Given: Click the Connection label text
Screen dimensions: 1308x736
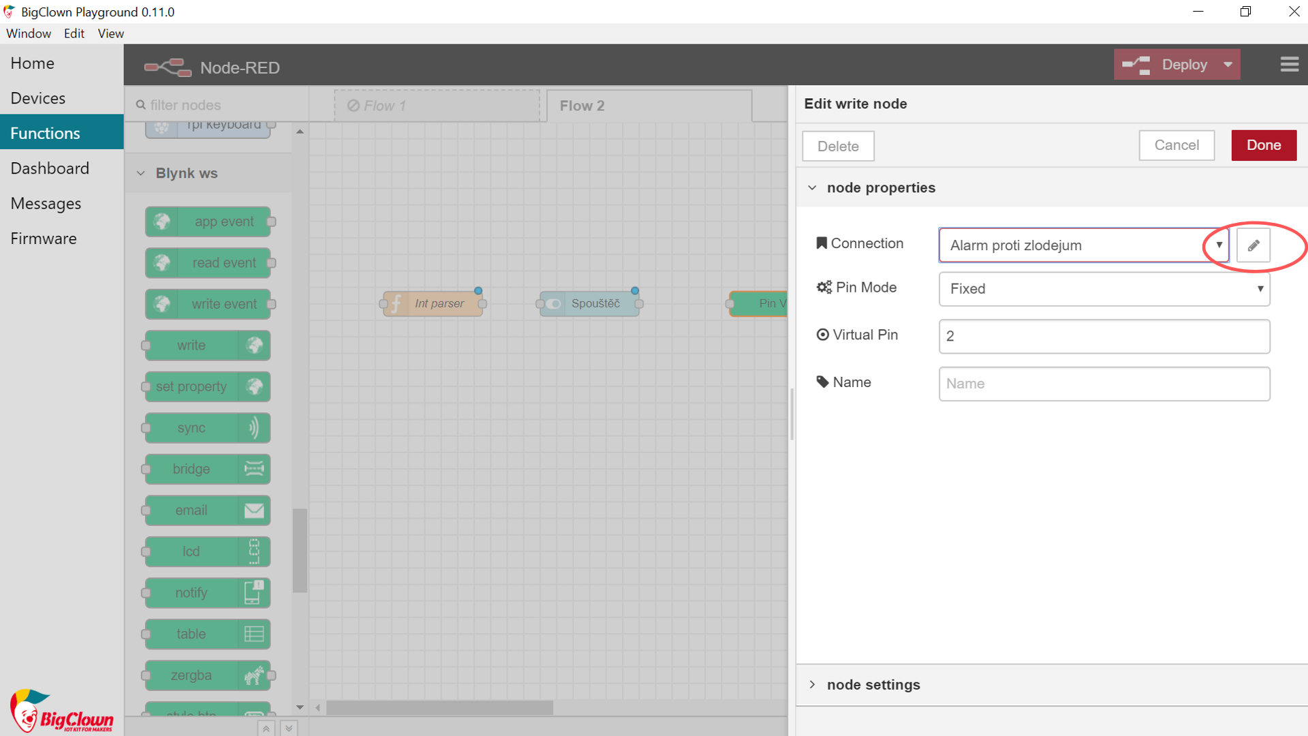Looking at the screenshot, I should (x=867, y=243).
